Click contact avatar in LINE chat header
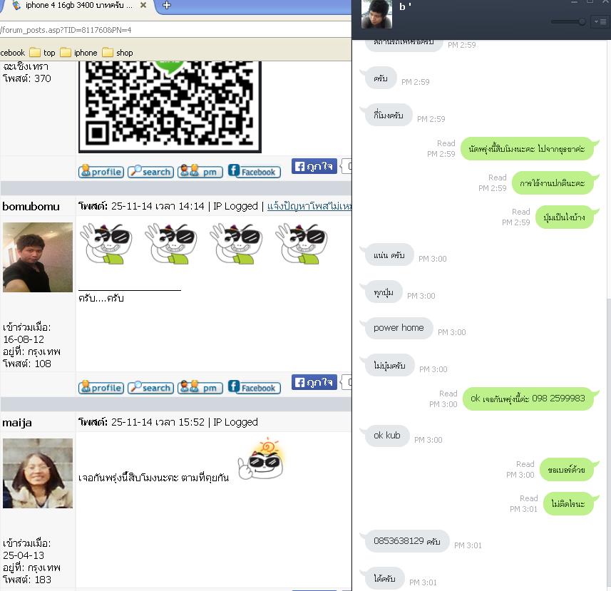 coord(376,14)
